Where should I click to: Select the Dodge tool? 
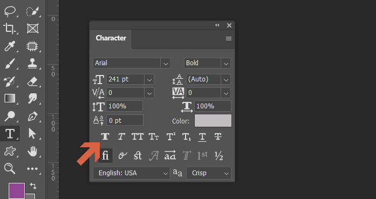click(x=10, y=116)
